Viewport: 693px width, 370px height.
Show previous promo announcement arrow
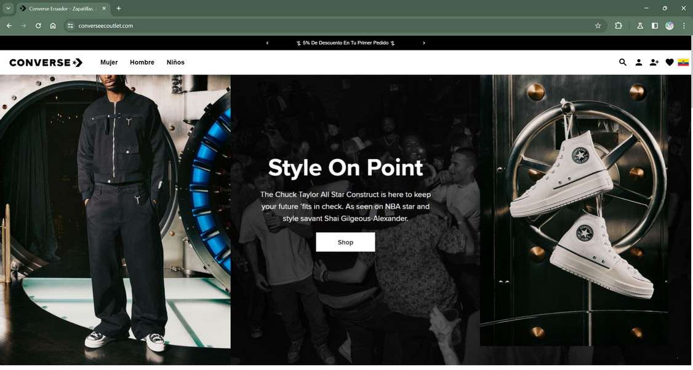[x=267, y=43]
